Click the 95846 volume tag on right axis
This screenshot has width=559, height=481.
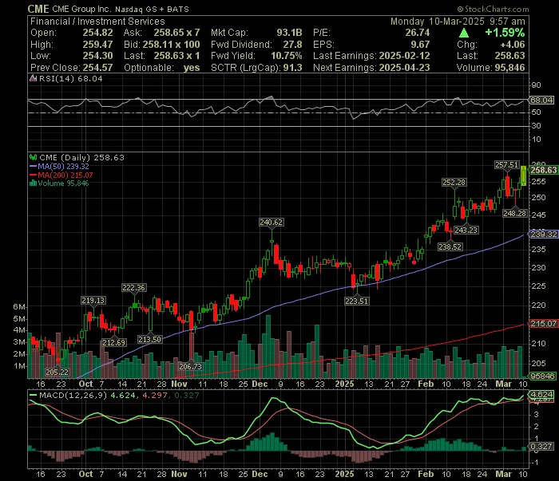click(x=542, y=376)
